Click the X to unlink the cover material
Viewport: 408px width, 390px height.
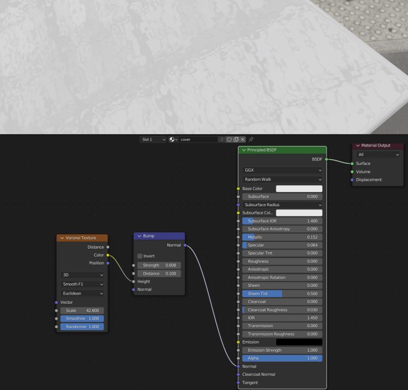click(x=244, y=139)
